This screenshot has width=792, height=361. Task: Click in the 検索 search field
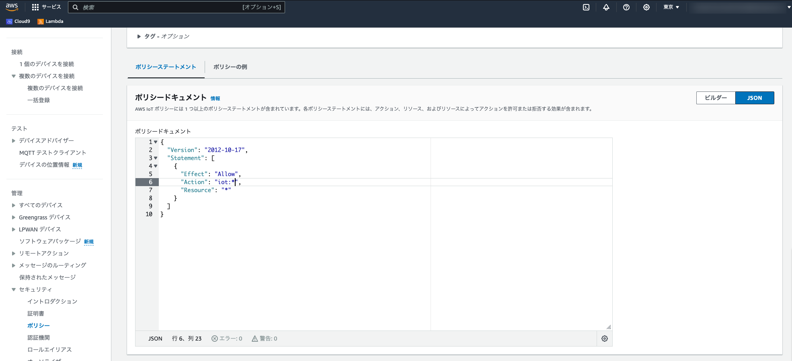coord(177,7)
